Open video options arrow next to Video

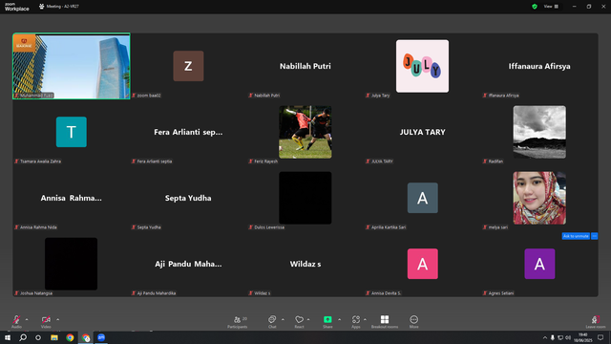(57, 319)
